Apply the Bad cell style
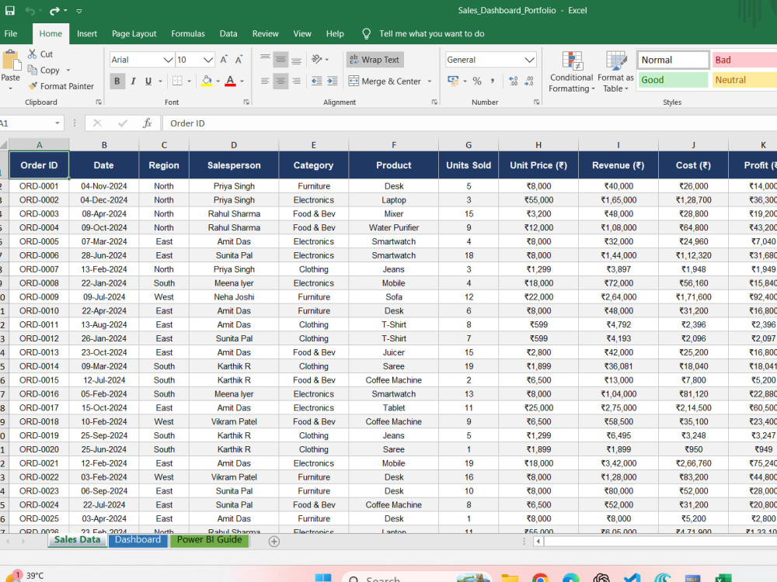 [744, 60]
